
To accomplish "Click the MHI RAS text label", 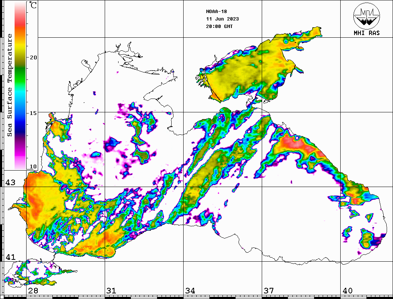I will [x=366, y=33].
